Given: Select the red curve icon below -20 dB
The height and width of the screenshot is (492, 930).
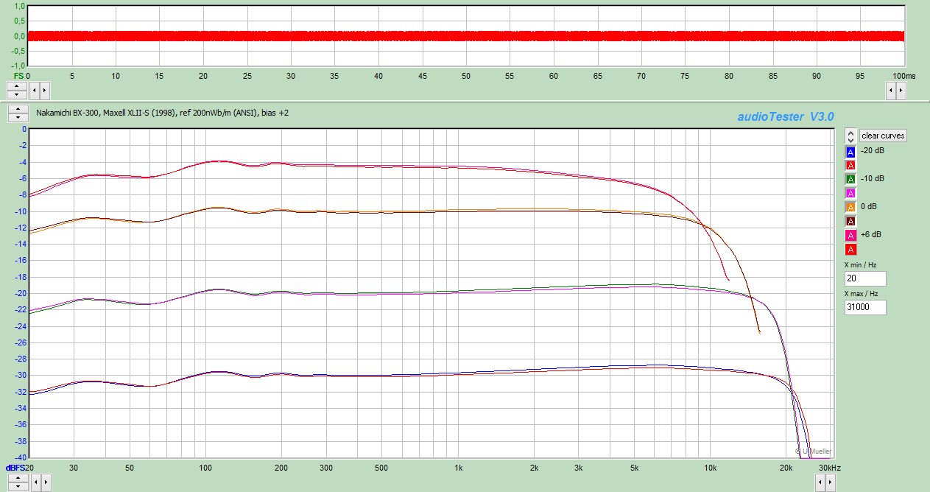Looking at the screenshot, I should click(x=849, y=165).
